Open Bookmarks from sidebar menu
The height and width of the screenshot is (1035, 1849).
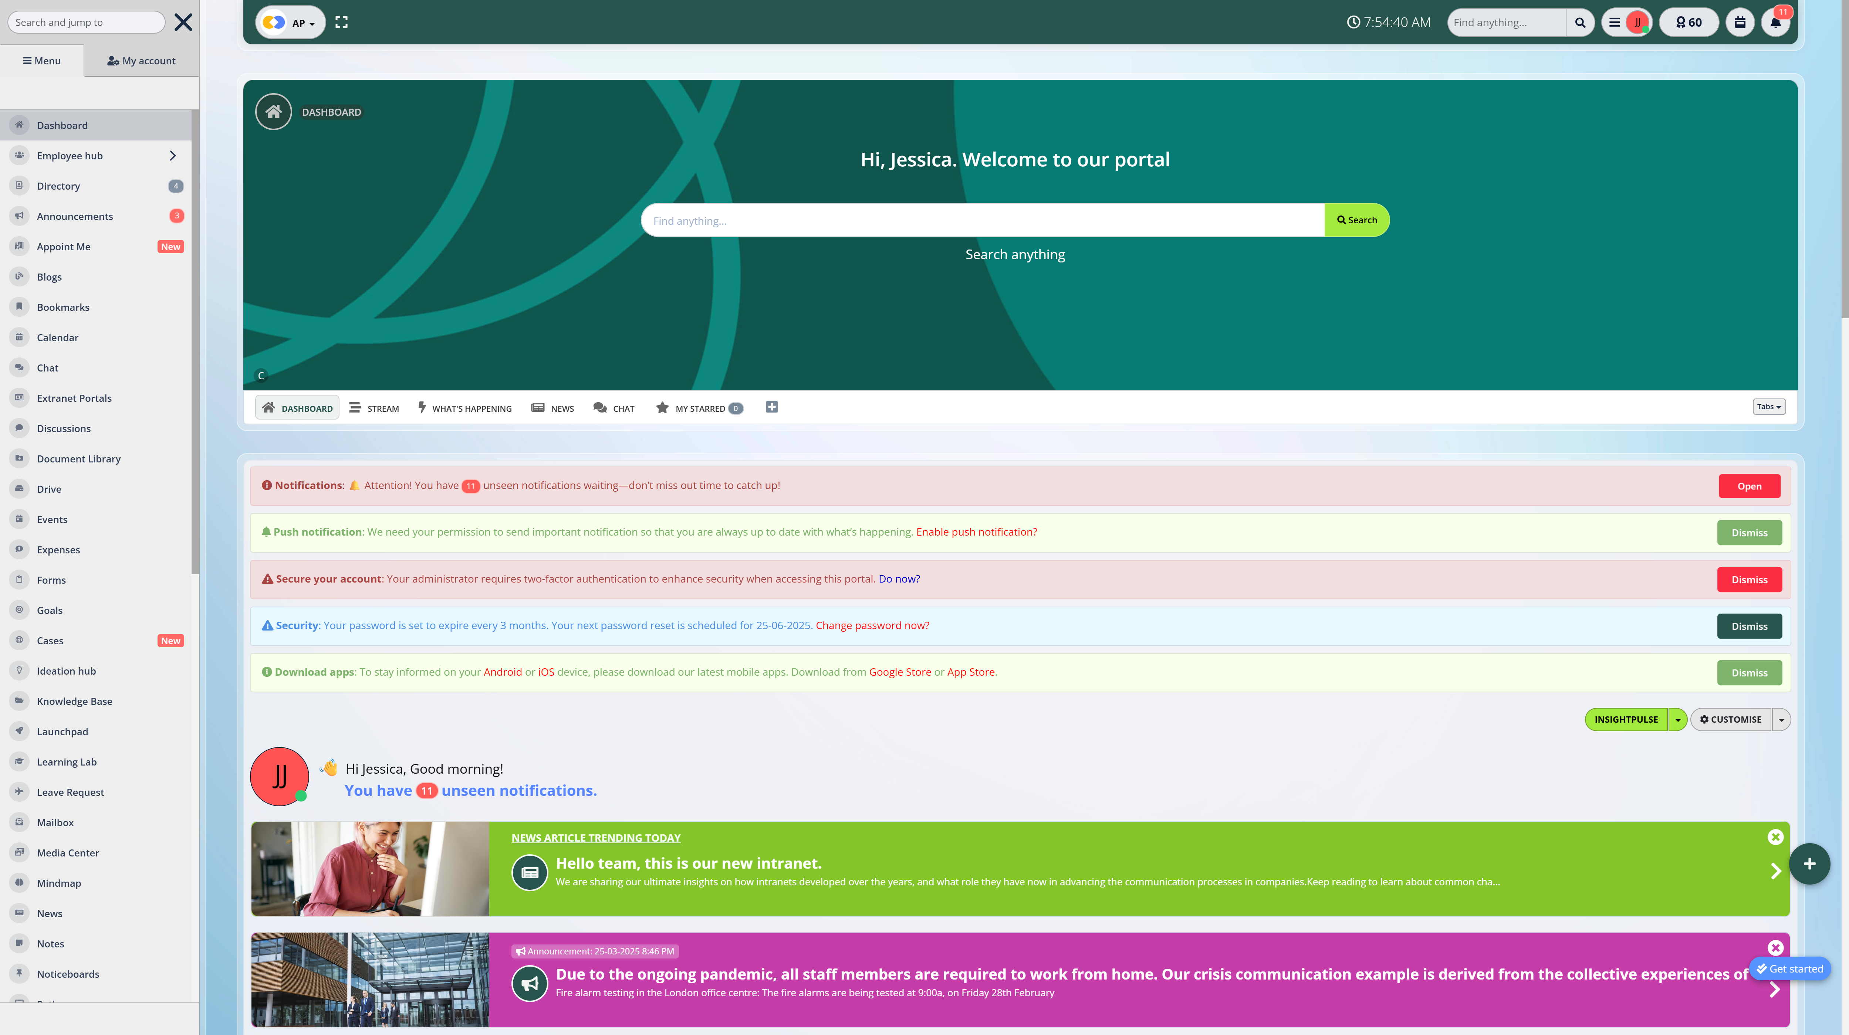(96, 307)
